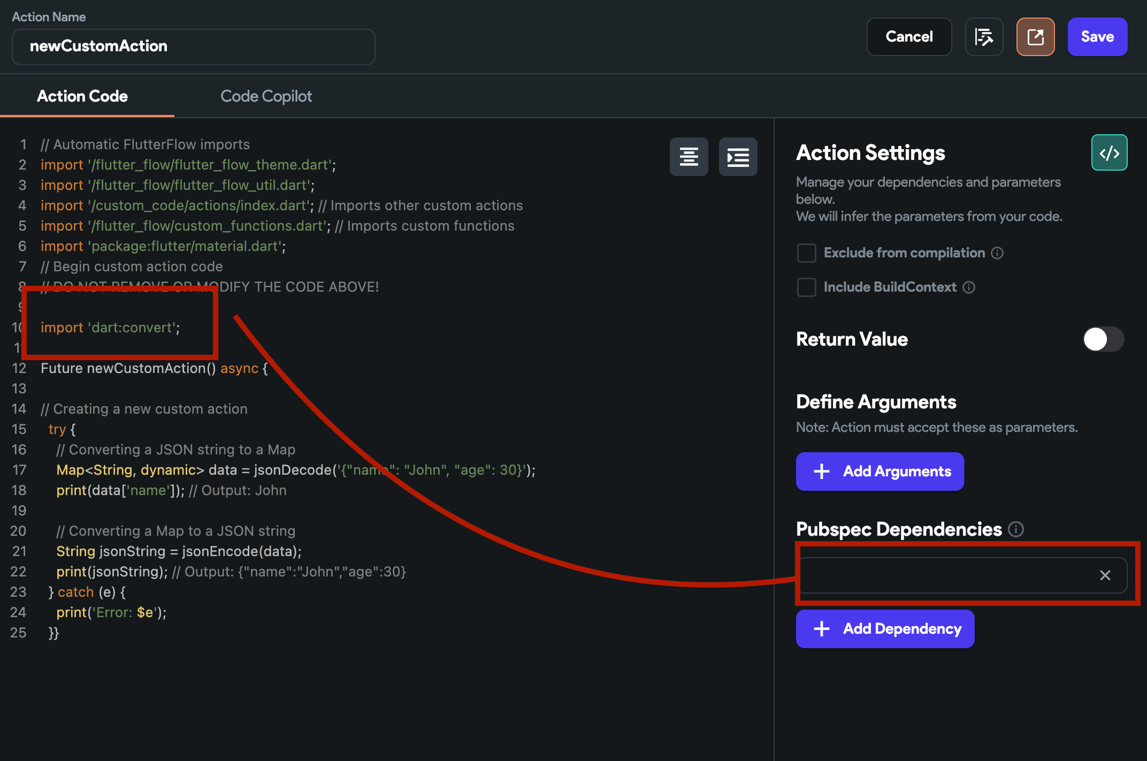Screen dimensions: 1147x761
Task: Click info icon next to Pubspec Dependencies
Action: pos(1016,529)
